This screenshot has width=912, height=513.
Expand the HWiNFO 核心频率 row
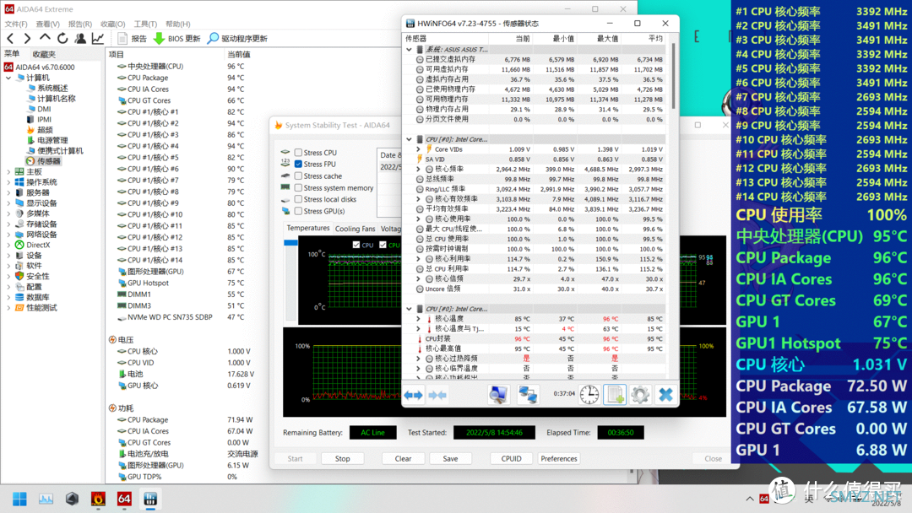(x=418, y=169)
